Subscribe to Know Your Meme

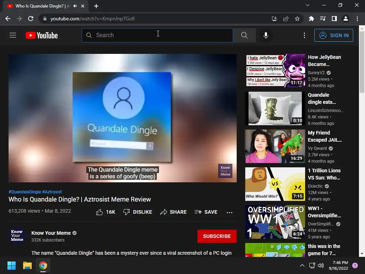[x=217, y=236]
